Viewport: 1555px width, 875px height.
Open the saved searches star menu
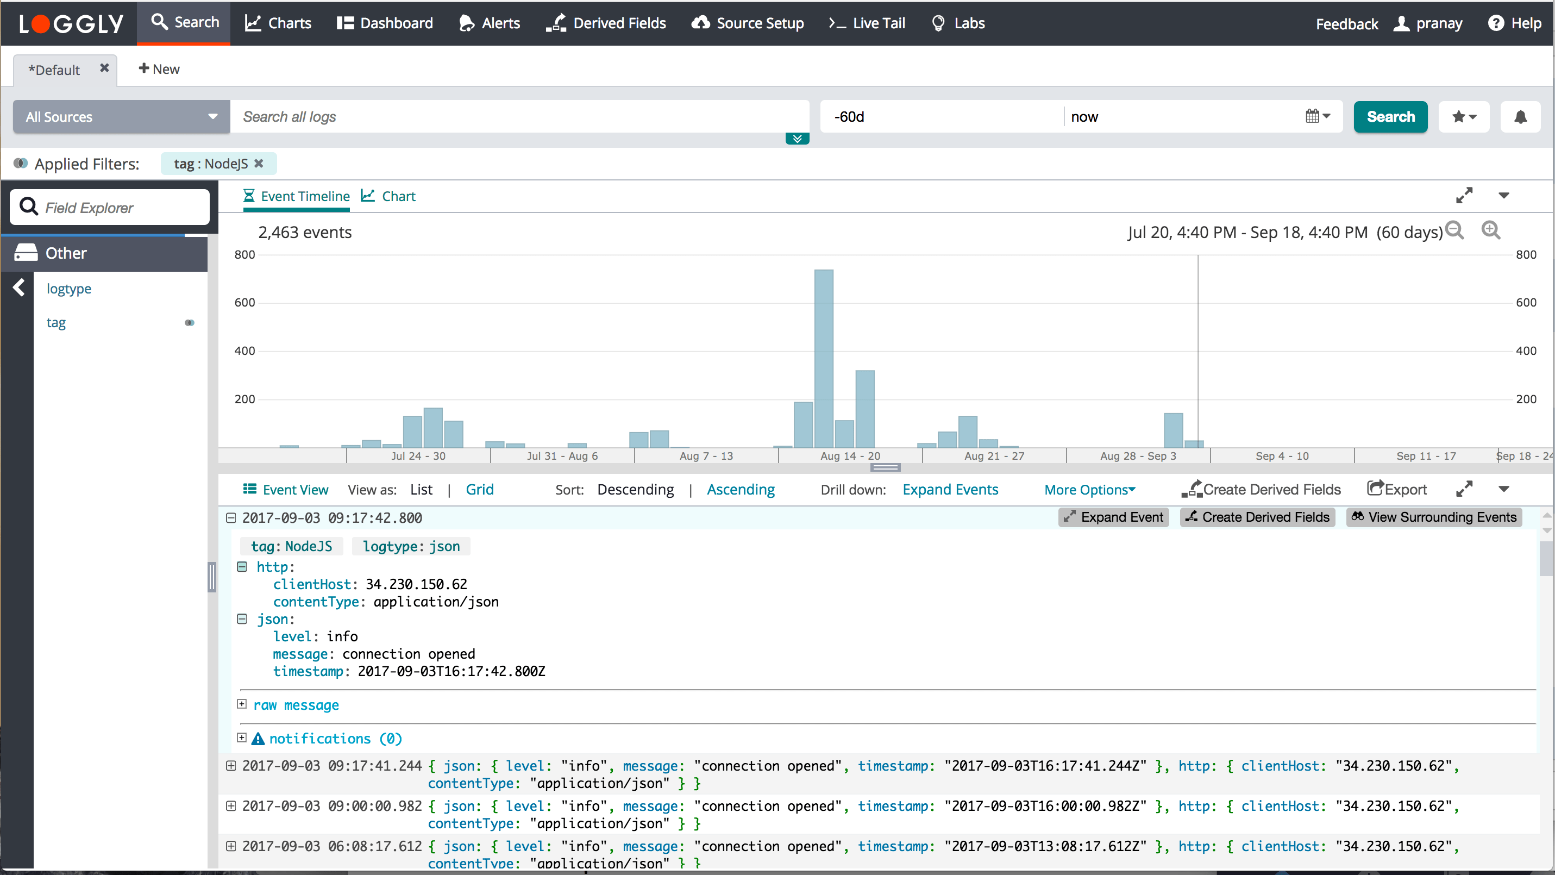[x=1464, y=116]
